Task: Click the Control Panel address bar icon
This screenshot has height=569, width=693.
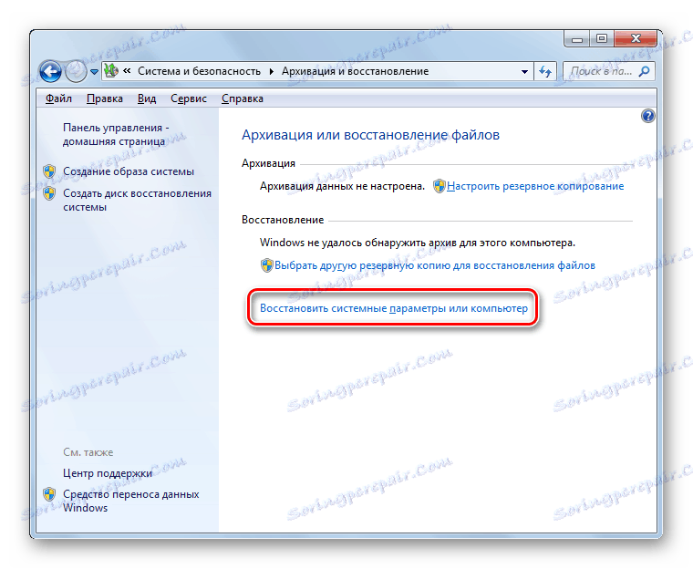Action: click(x=112, y=71)
